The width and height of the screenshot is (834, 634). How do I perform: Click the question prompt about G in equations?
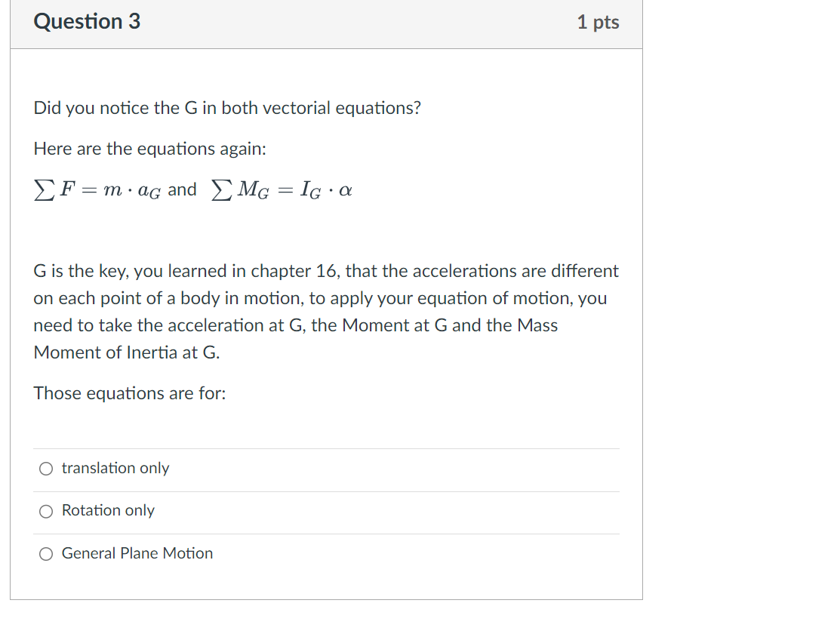[226, 108]
